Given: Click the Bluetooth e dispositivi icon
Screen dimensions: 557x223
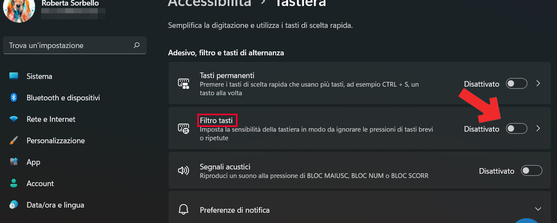Looking at the screenshot, I should click(14, 98).
